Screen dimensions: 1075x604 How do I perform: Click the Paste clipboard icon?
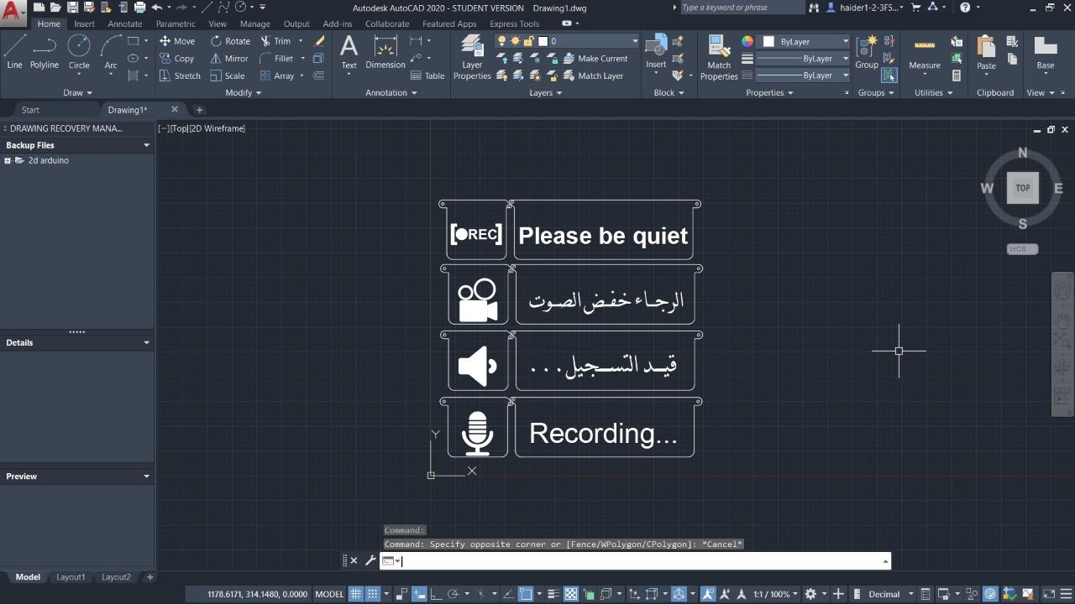[x=986, y=52]
